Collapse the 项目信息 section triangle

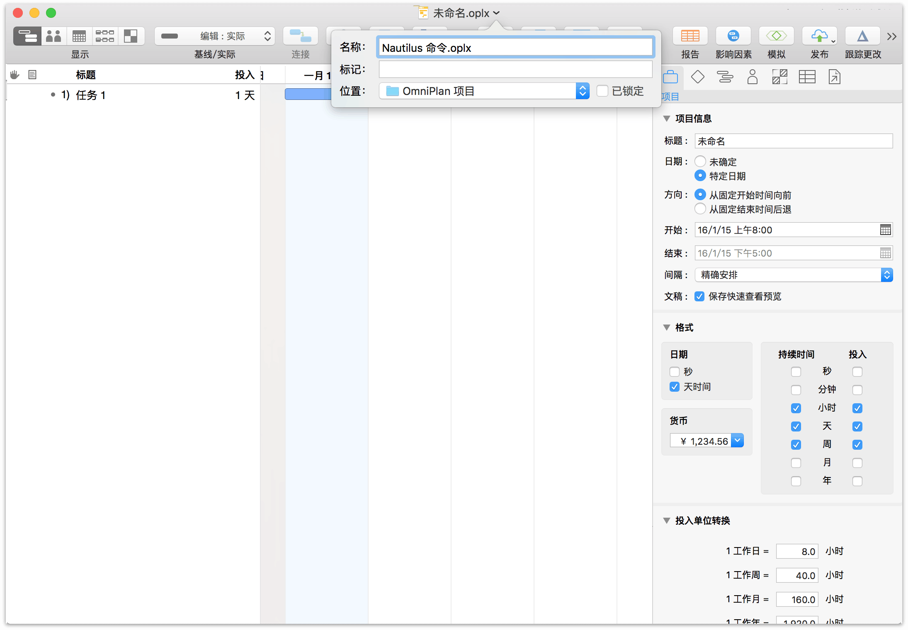tap(667, 119)
